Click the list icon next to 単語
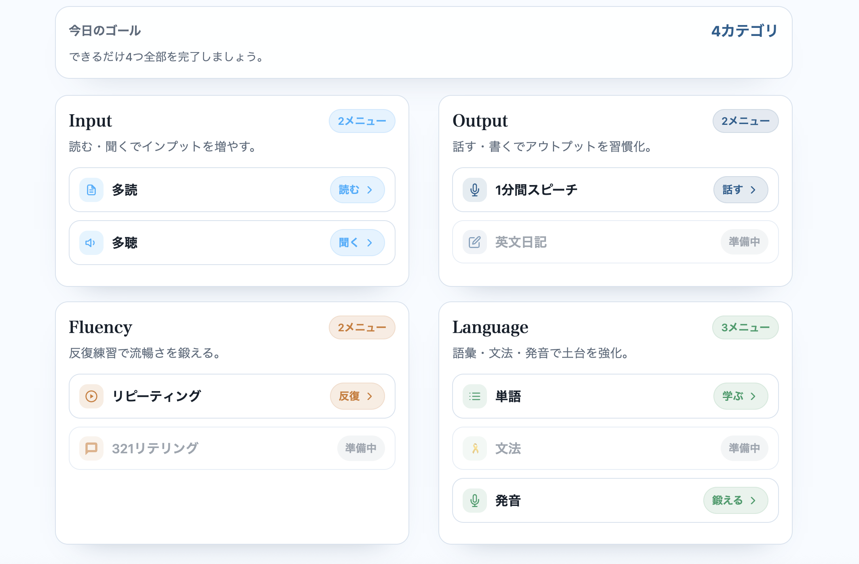 tap(474, 396)
